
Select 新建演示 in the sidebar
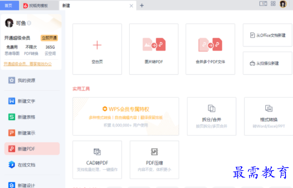coord(32,133)
